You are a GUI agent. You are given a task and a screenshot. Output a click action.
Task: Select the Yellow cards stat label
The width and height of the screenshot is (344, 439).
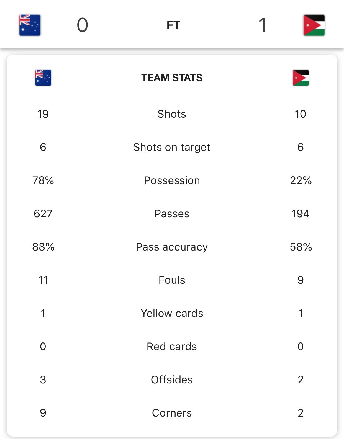pos(172,313)
